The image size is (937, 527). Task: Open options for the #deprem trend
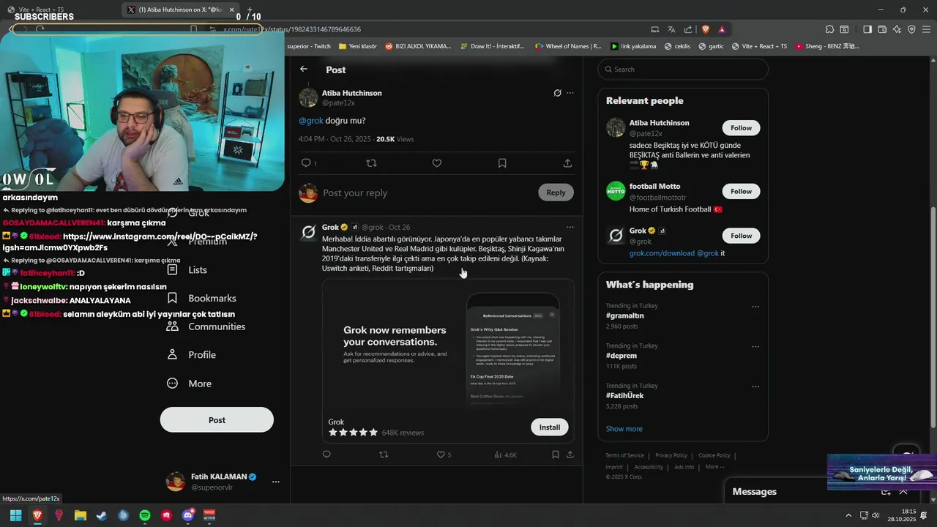tap(755, 347)
